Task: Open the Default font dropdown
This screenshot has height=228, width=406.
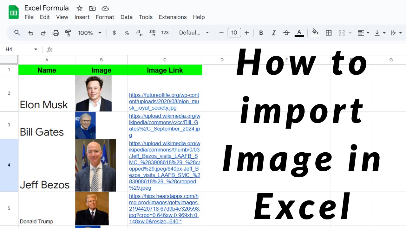Action: (194, 33)
